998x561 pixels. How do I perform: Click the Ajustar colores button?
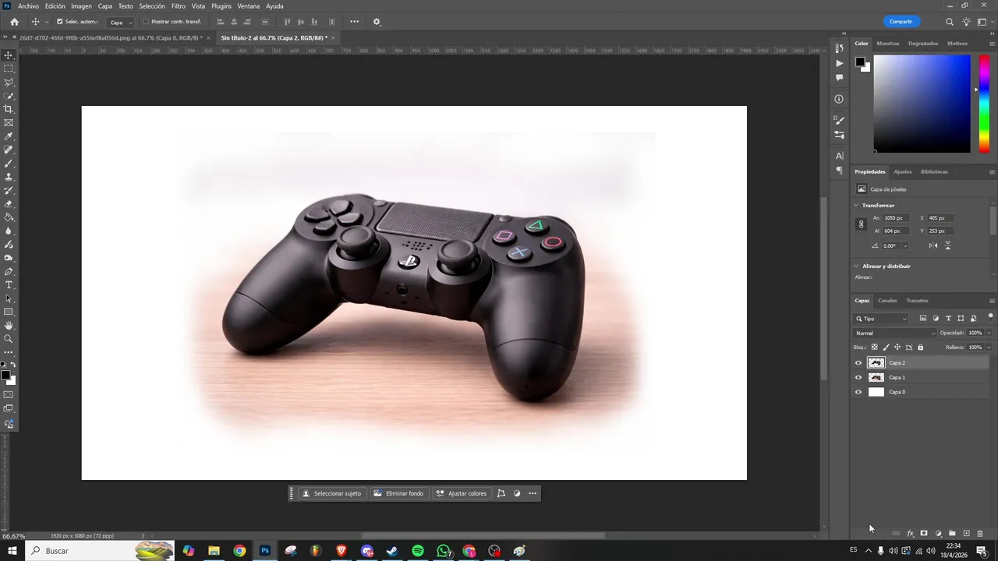461,493
